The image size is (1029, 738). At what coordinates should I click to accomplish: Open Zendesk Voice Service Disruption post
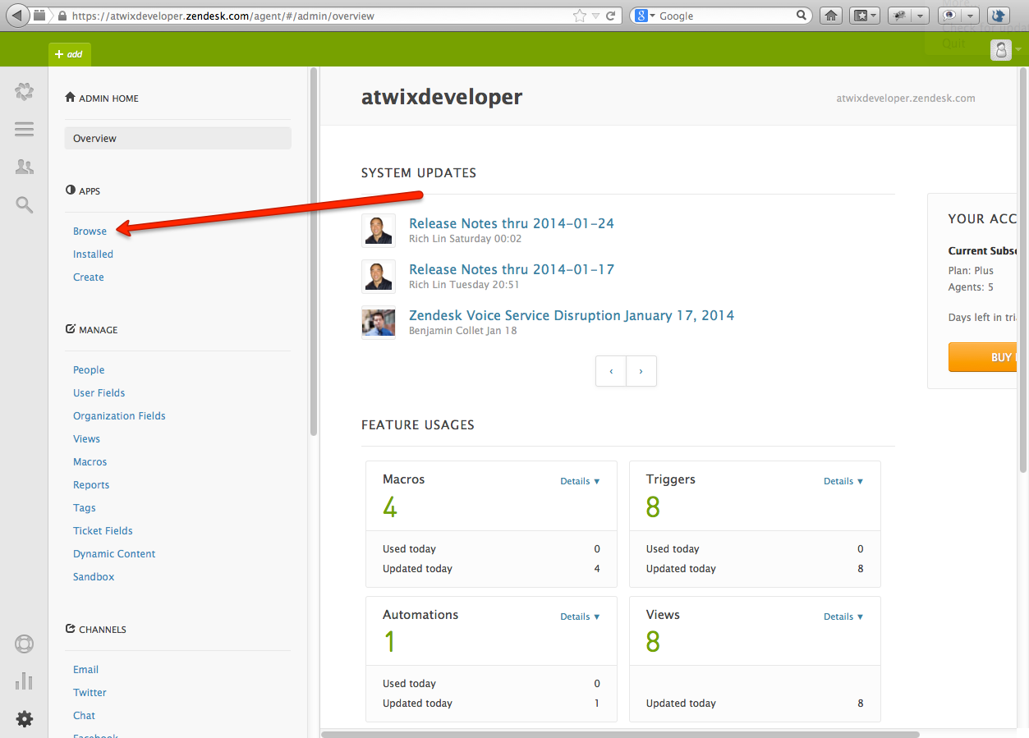coord(572,315)
